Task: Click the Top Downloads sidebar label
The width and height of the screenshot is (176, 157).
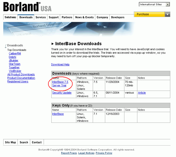Action: [x=17, y=50]
